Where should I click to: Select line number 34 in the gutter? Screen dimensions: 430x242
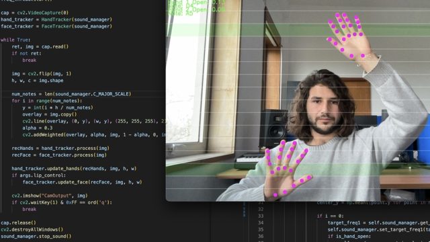[x=261, y=223]
